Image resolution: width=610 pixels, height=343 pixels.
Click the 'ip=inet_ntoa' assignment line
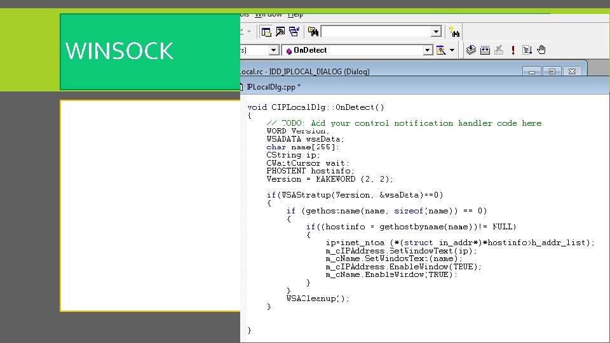pos(460,243)
